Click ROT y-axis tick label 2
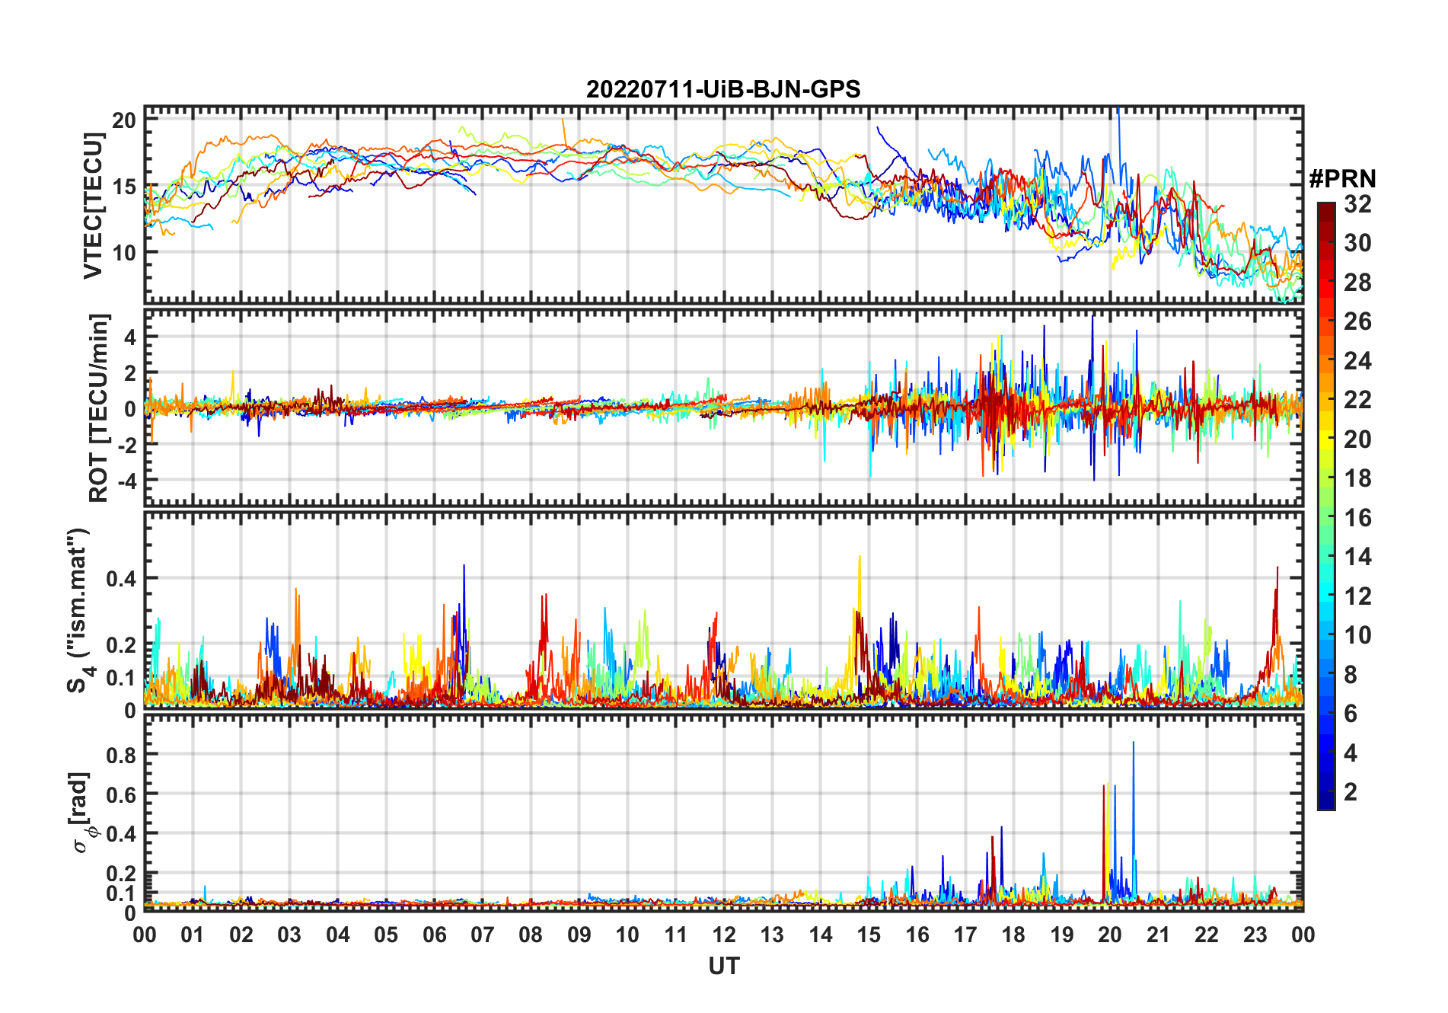This screenshot has width=1448, height=1013. pos(130,372)
